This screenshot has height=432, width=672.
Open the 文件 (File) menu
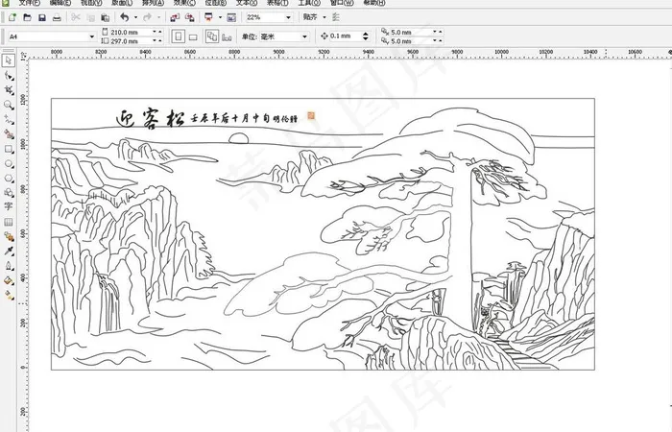(29, 4)
